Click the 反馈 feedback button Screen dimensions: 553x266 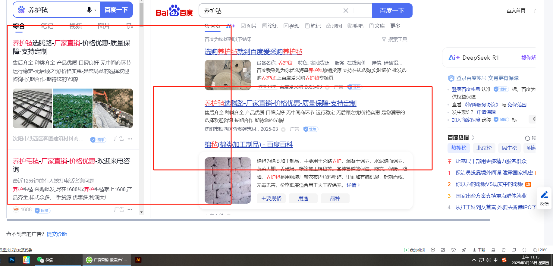[544, 198]
